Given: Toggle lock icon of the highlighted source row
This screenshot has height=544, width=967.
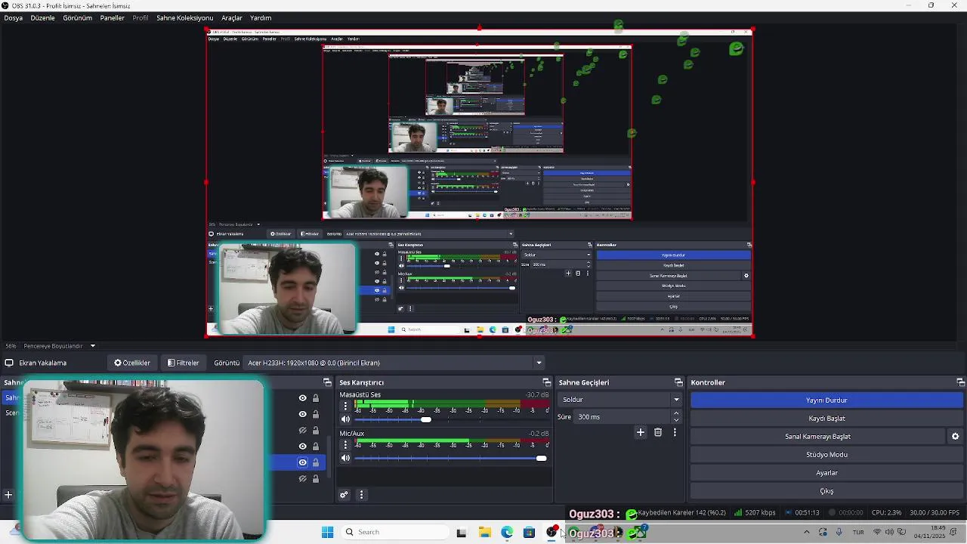Looking at the screenshot, I should 316,462.
